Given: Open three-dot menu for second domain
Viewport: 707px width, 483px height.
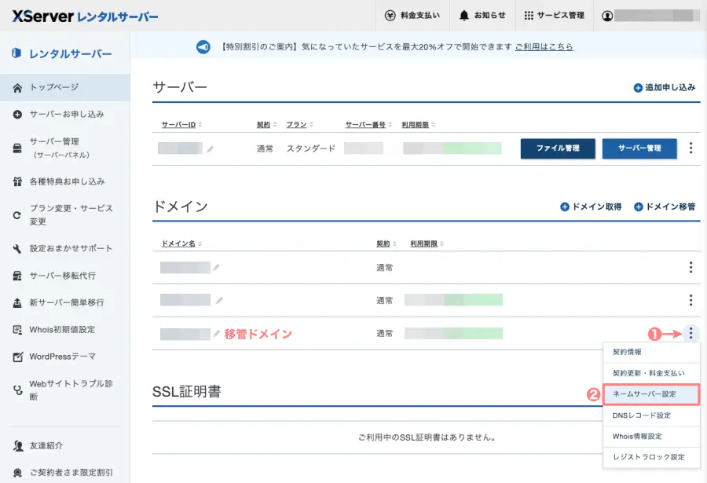Looking at the screenshot, I should click(x=691, y=300).
